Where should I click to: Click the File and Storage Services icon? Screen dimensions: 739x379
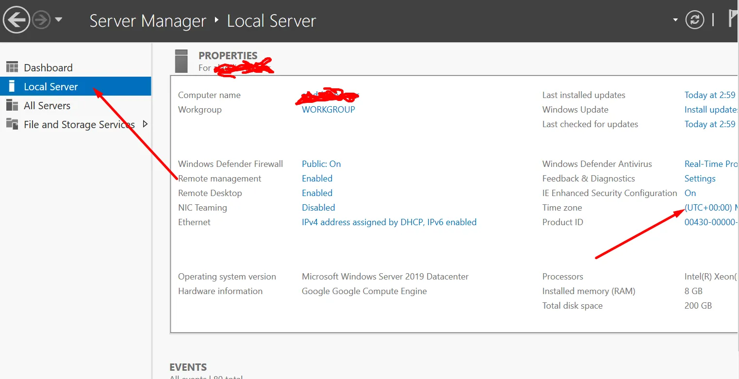pos(12,124)
